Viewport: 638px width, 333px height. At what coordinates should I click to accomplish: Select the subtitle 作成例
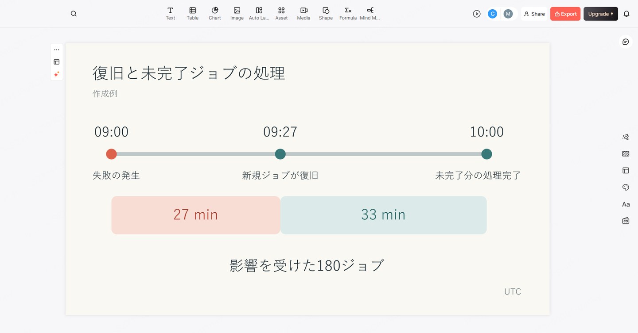coord(105,94)
